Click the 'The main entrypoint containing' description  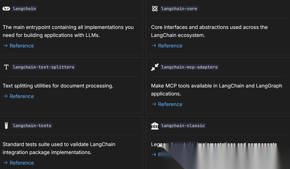[x=68, y=31]
